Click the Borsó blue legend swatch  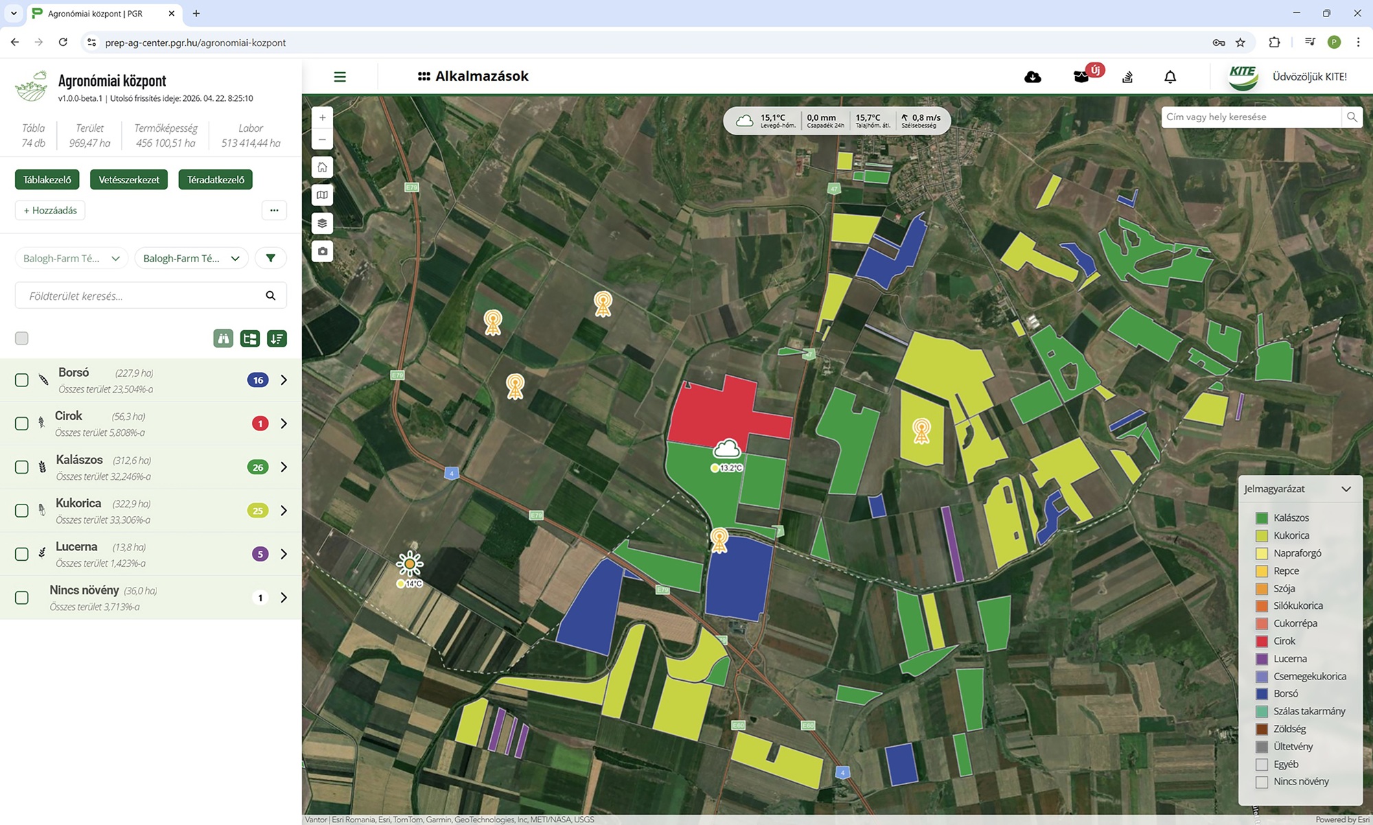[x=1262, y=694]
